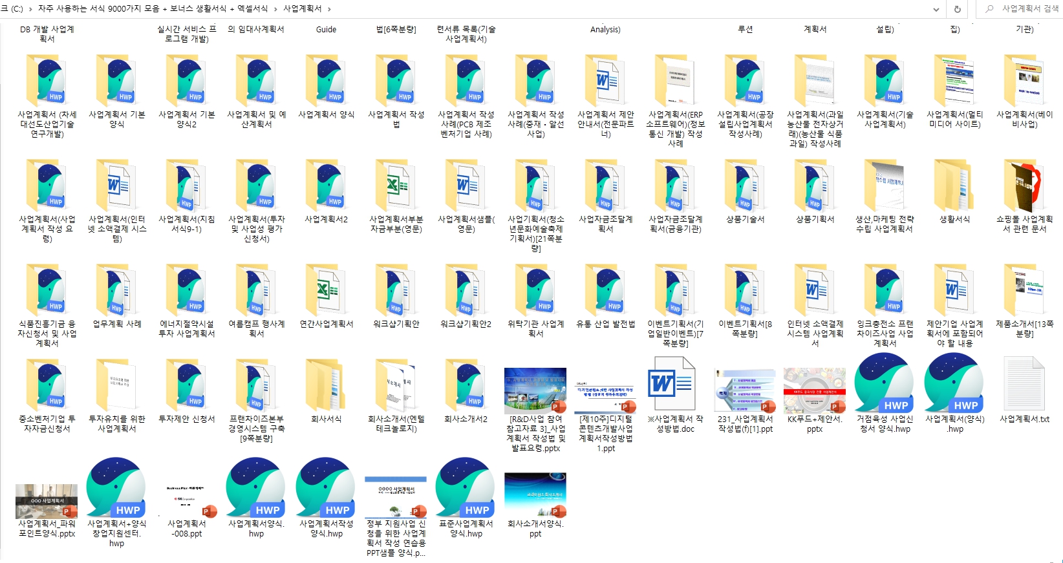Viewport: 1063px width, 563px height.
Task: Select the 거점육성 사업신청서 양식.hwp file
Action: (x=885, y=384)
